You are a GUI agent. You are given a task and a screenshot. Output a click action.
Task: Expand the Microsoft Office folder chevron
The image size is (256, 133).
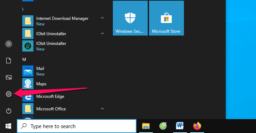click(x=102, y=109)
